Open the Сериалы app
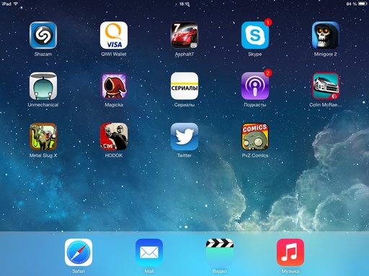Screen dimensions: 369x276 click(x=184, y=86)
